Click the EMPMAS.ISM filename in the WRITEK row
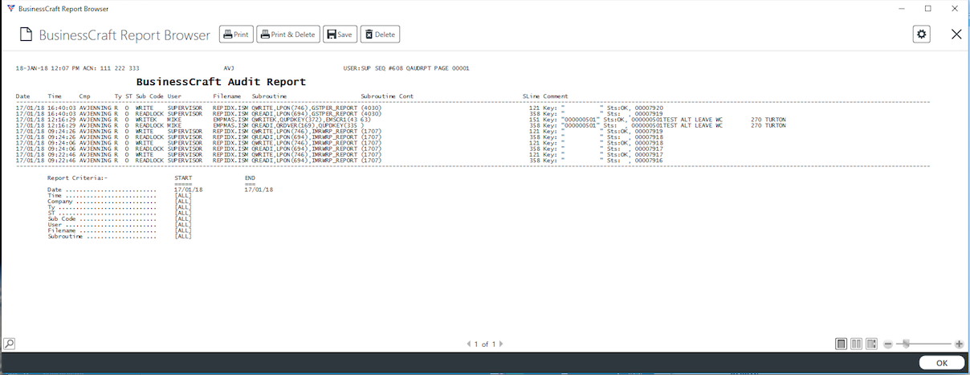This screenshot has height=375, width=970. tap(230, 120)
